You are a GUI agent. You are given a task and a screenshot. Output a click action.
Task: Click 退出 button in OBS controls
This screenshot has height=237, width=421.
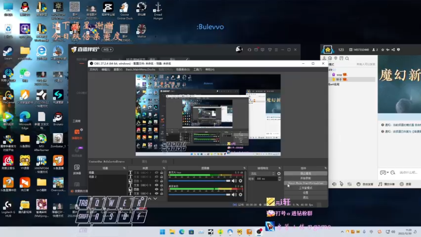tap(306, 197)
